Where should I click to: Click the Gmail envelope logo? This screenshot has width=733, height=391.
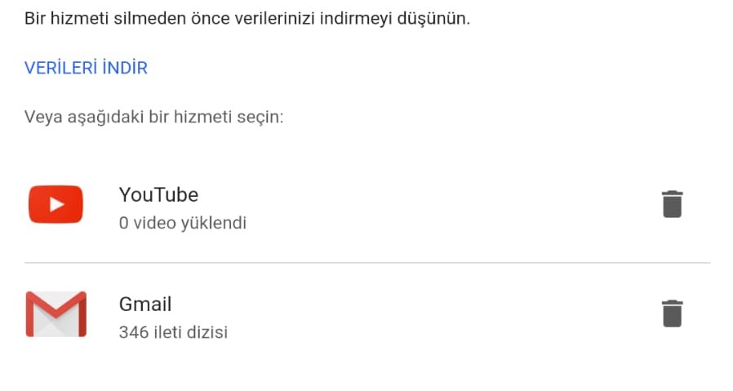[x=56, y=313]
